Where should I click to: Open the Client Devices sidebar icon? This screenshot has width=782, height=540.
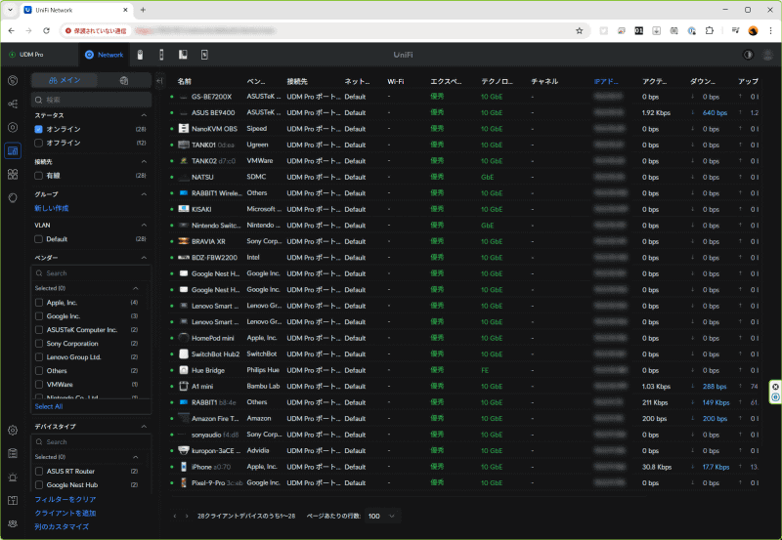(13, 150)
